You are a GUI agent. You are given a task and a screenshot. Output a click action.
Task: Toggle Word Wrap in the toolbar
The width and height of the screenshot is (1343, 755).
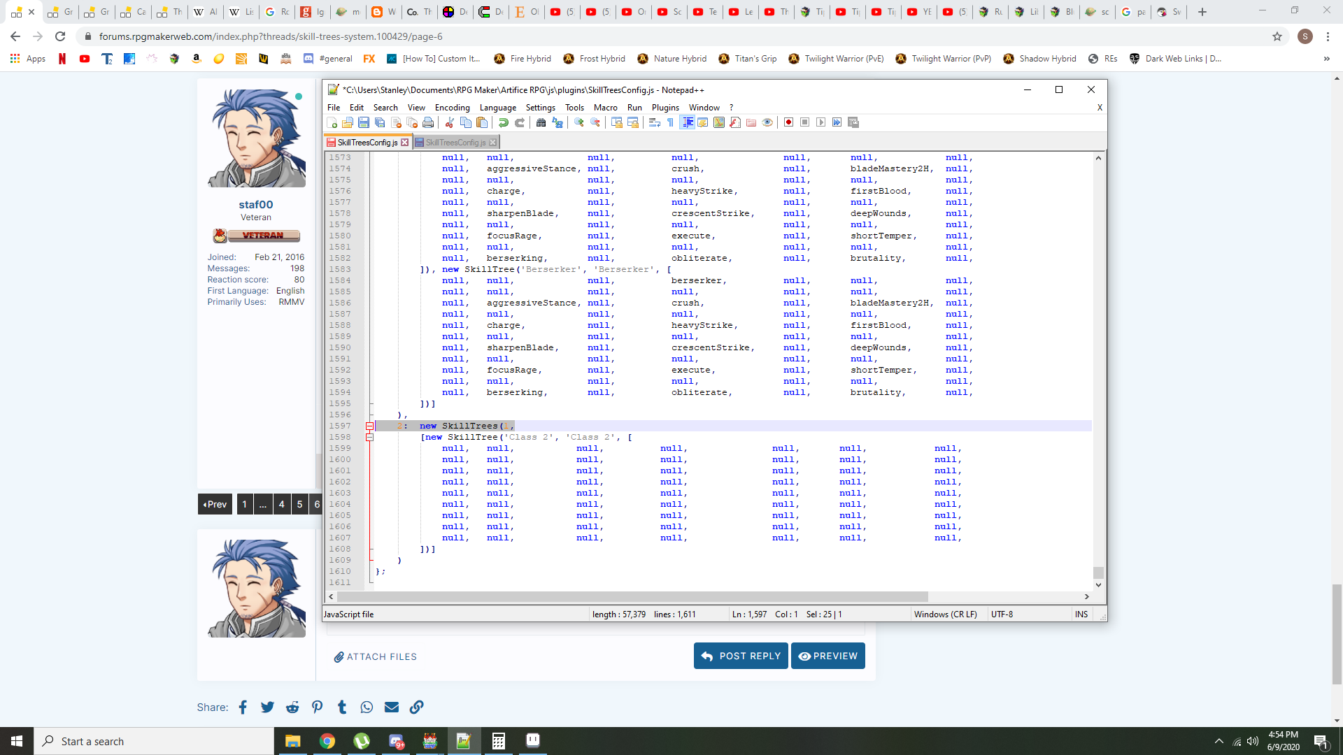coord(655,122)
